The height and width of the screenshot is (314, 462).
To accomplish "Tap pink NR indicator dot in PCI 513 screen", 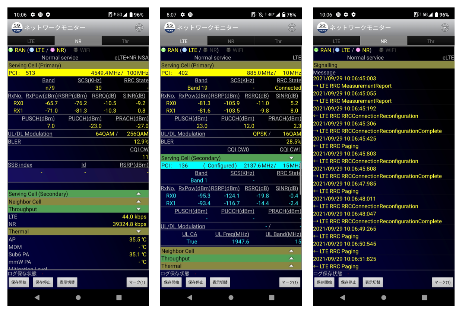I will click(x=53, y=50).
